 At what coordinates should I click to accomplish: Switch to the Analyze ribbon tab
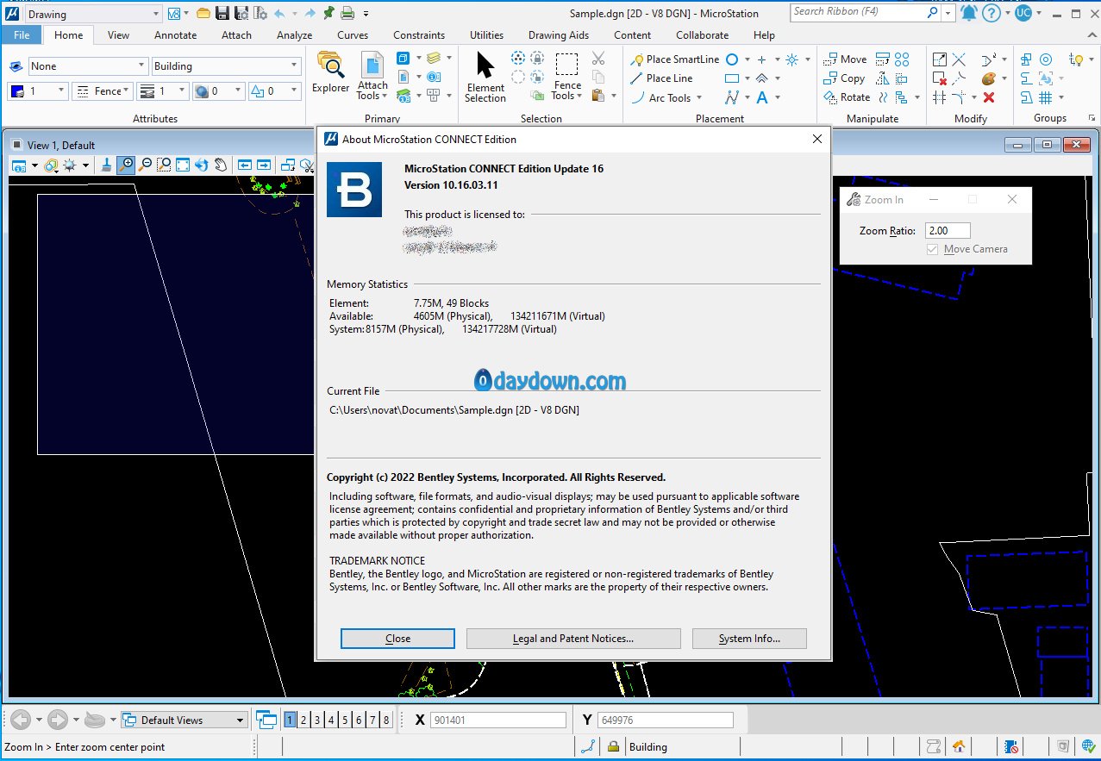(x=294, y=35)
